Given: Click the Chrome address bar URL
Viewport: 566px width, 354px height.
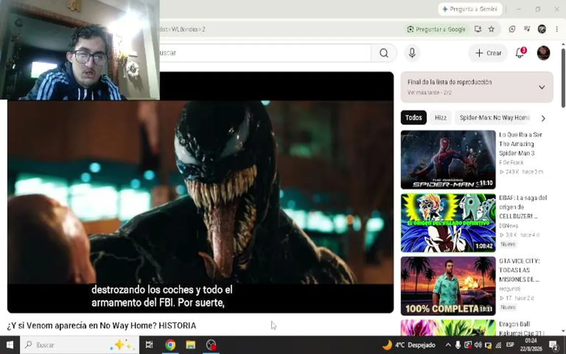Looking at the screenshot, I should [x=182, y=29].
